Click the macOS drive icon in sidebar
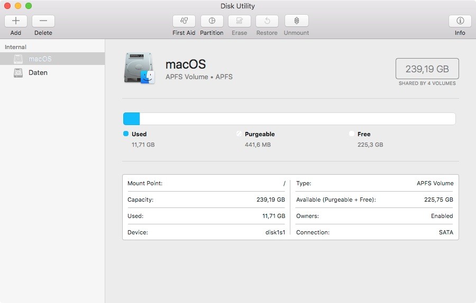476x303 pixels. click(18, 59)
